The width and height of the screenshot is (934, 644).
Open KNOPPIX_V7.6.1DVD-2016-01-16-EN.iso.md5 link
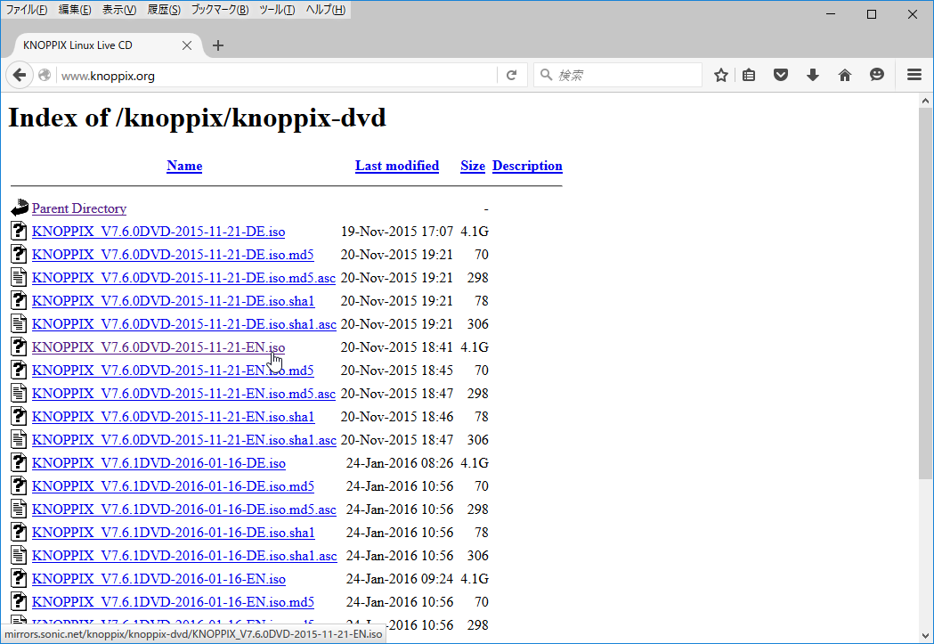click(x=173, y=602)
